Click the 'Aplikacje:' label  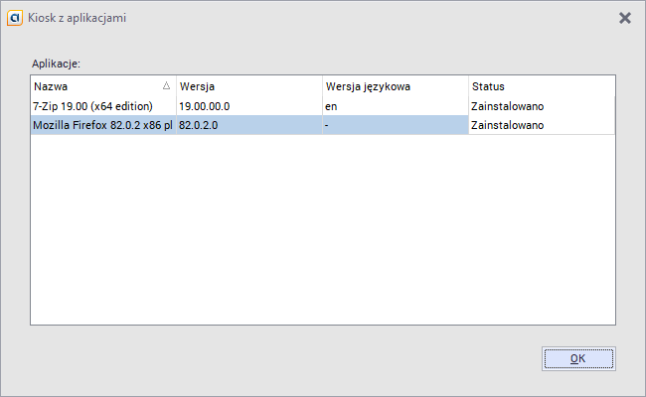pyautogui.click(x=55, y=64)
